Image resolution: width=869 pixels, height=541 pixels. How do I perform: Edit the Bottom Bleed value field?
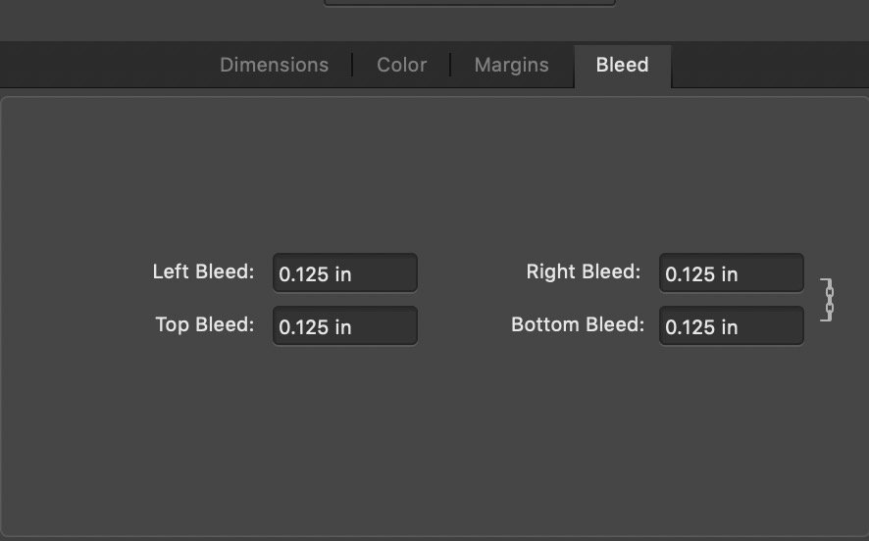pyautogui.click(x=731, y=325)
